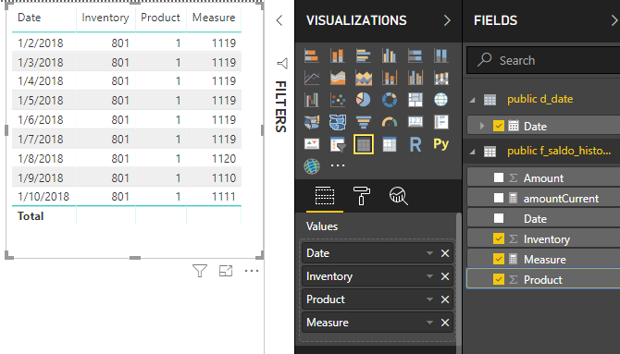Open dropdown arrow for Date value field

(429, 253)
